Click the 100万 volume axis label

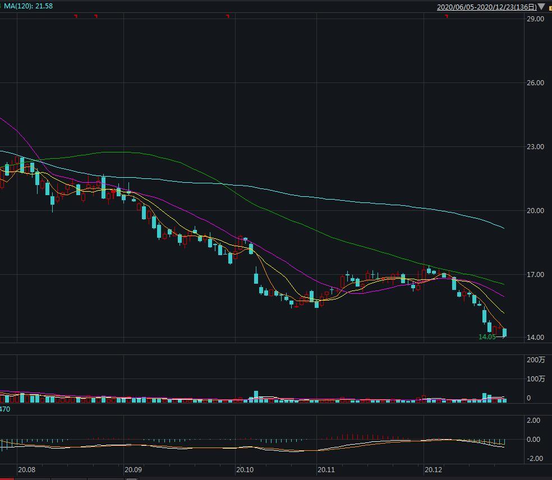(536, 379)
